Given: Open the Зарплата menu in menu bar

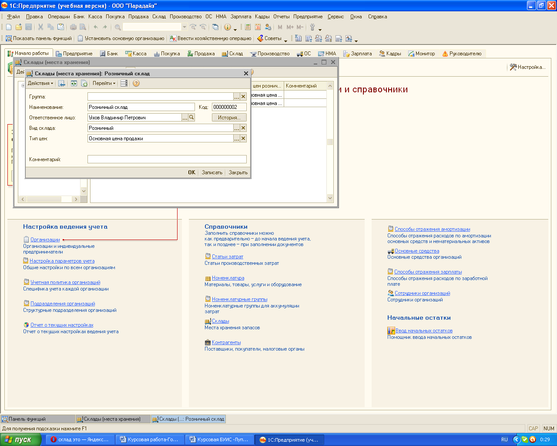Looking at the screenshot, I should point(241,17).
